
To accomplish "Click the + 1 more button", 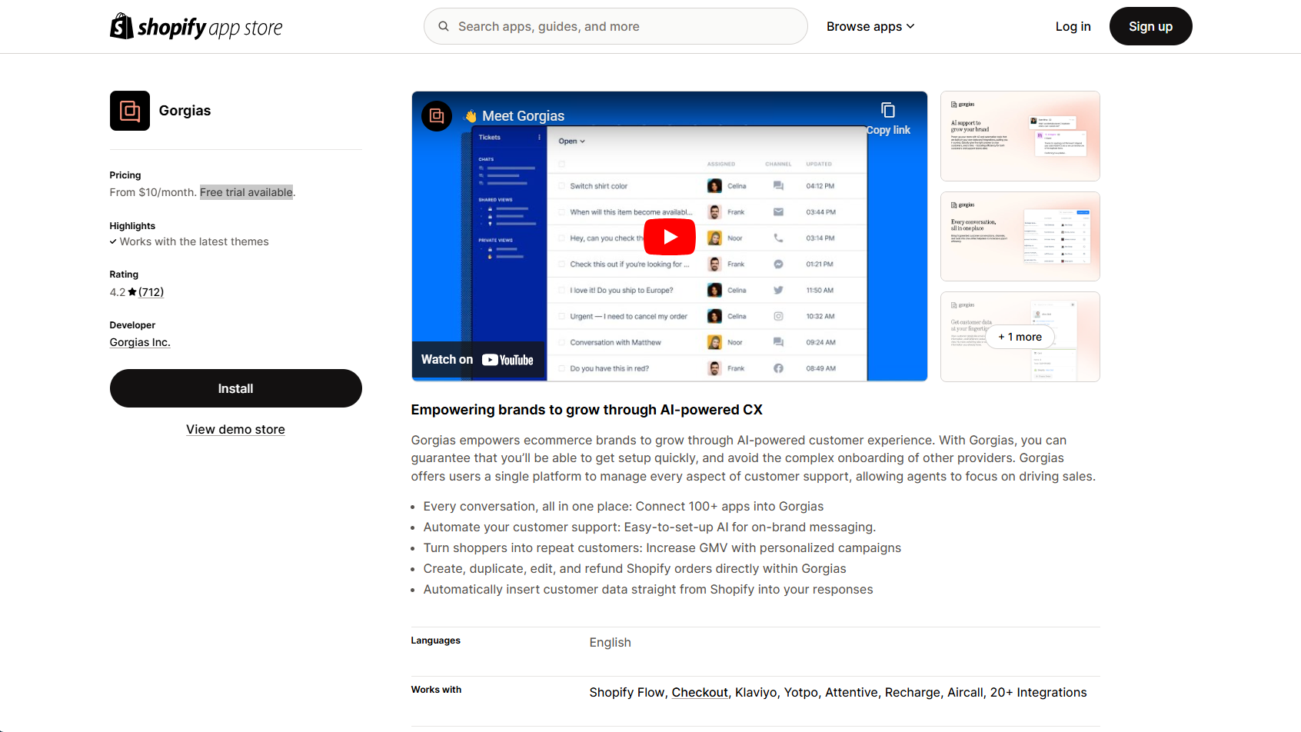I will point(1020,337).
